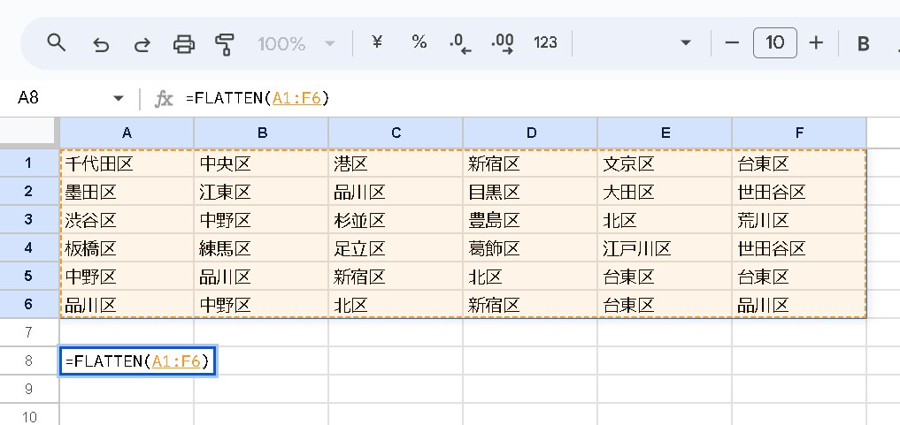Increase decimal places
900x425 pixels.
click(x=503, y=43)
